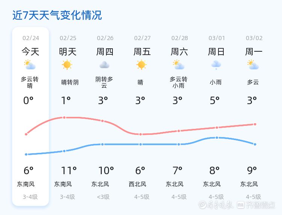Click the red curve point above 周五
The height and width of the screenshot is (215, 282).
click(x=141, y=134)
